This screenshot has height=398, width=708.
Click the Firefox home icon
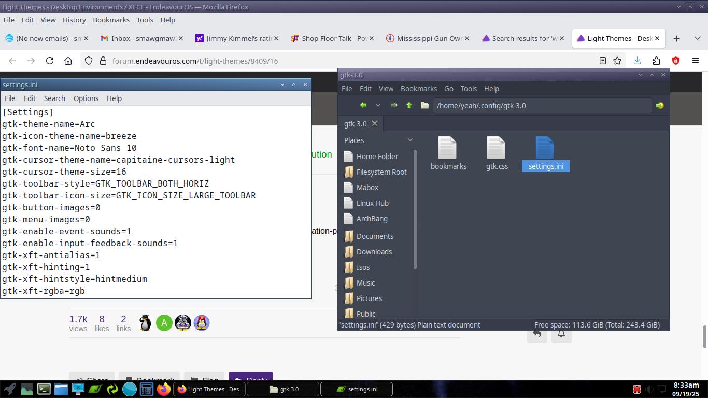pyautogui.click(x=68, y=61)
